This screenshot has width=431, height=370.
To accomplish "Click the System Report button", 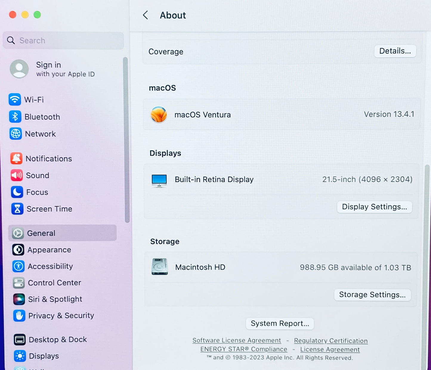I will (280, 324).
